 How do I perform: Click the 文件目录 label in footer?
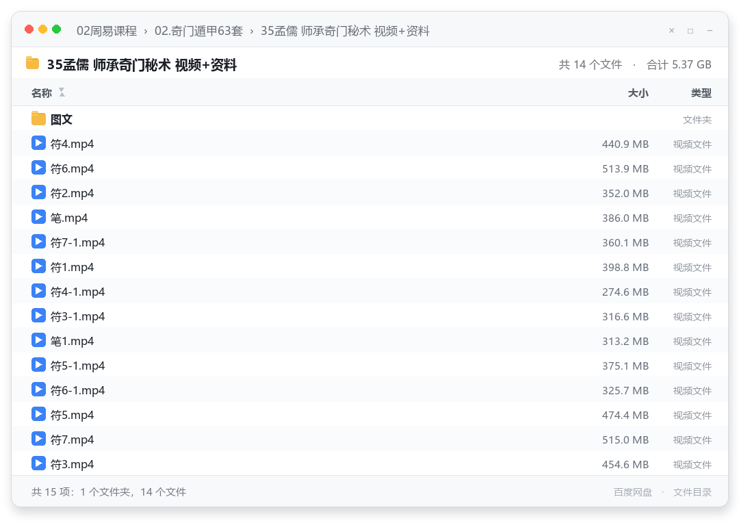tap(692, 492)
